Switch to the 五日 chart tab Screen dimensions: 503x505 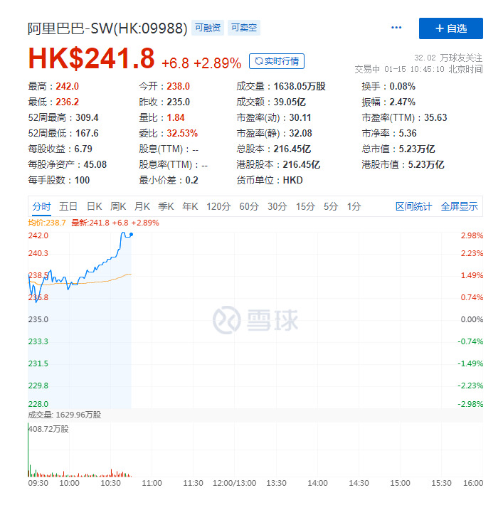(68, 206)
